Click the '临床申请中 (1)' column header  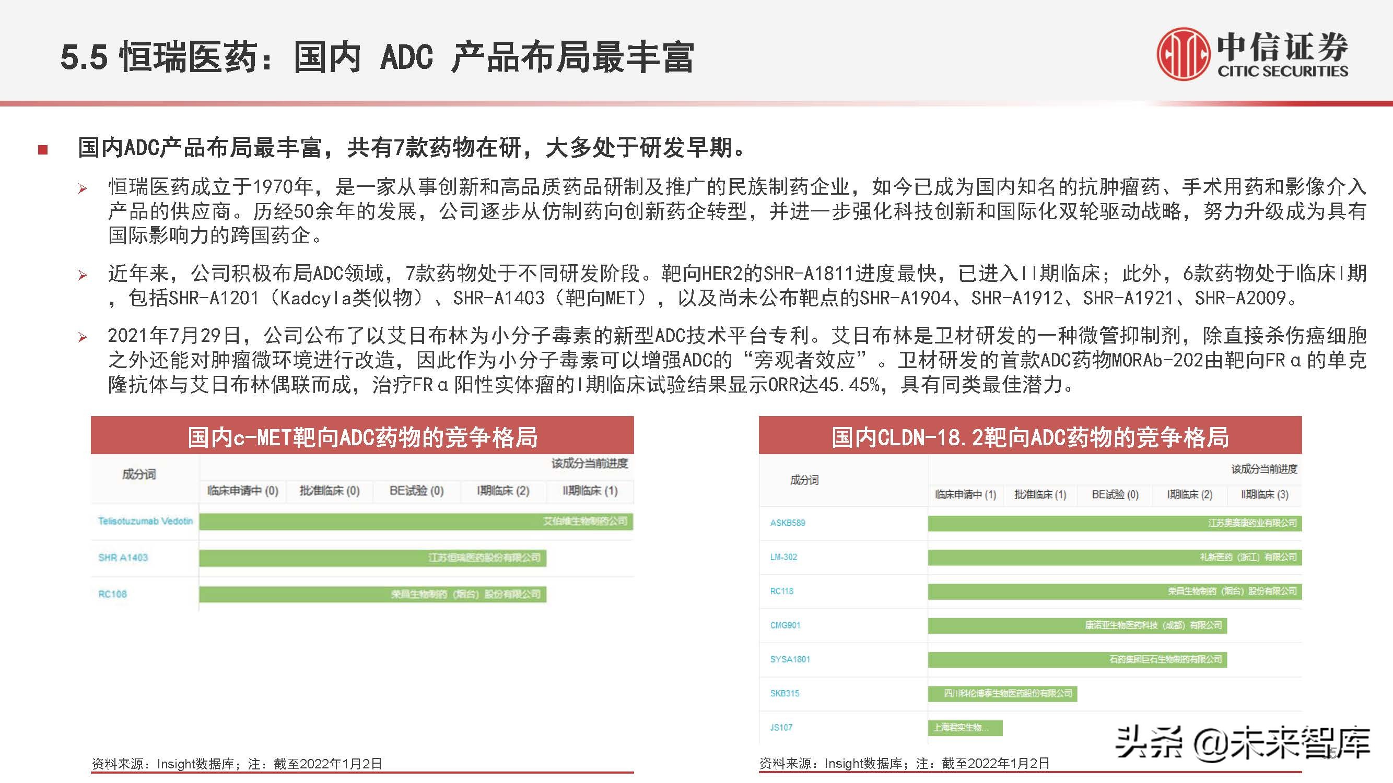(966, 494)
